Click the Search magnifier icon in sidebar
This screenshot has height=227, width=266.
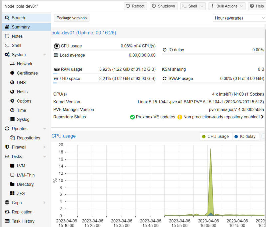[x=7, y=18]
